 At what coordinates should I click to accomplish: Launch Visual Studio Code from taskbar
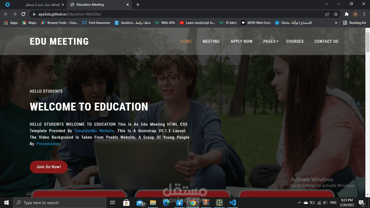233,203
